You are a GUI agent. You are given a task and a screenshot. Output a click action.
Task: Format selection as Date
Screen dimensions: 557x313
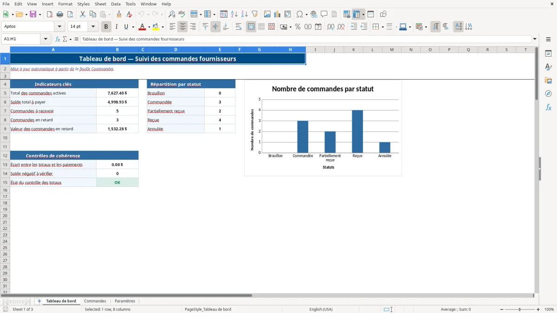pyautogui.click(x=318, y=27)
